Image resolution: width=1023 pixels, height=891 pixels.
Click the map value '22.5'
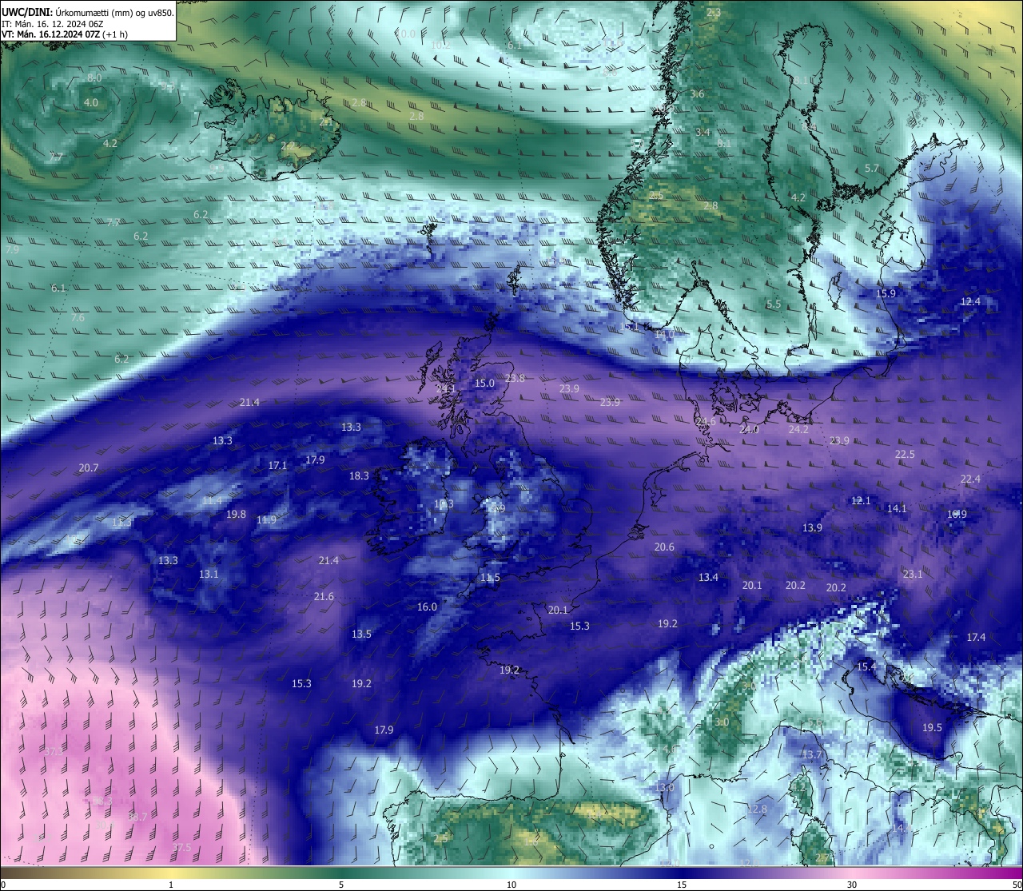tap(905, 454)
